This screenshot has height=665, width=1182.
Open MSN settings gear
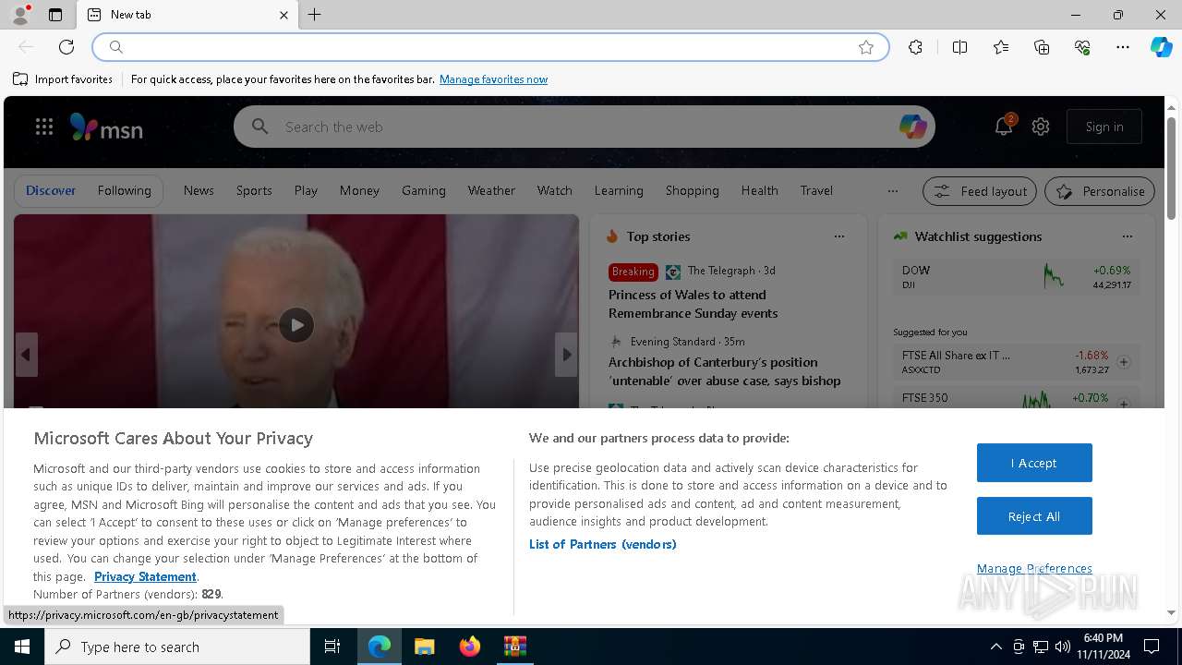(x=1041, y=127)
